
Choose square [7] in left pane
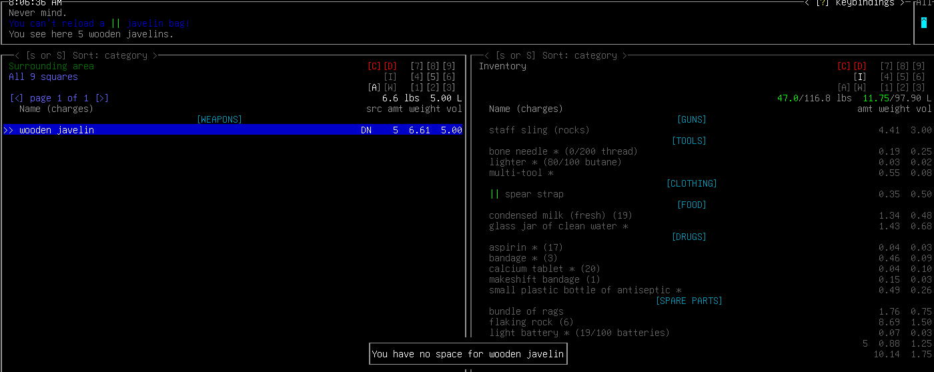(417, 66)
